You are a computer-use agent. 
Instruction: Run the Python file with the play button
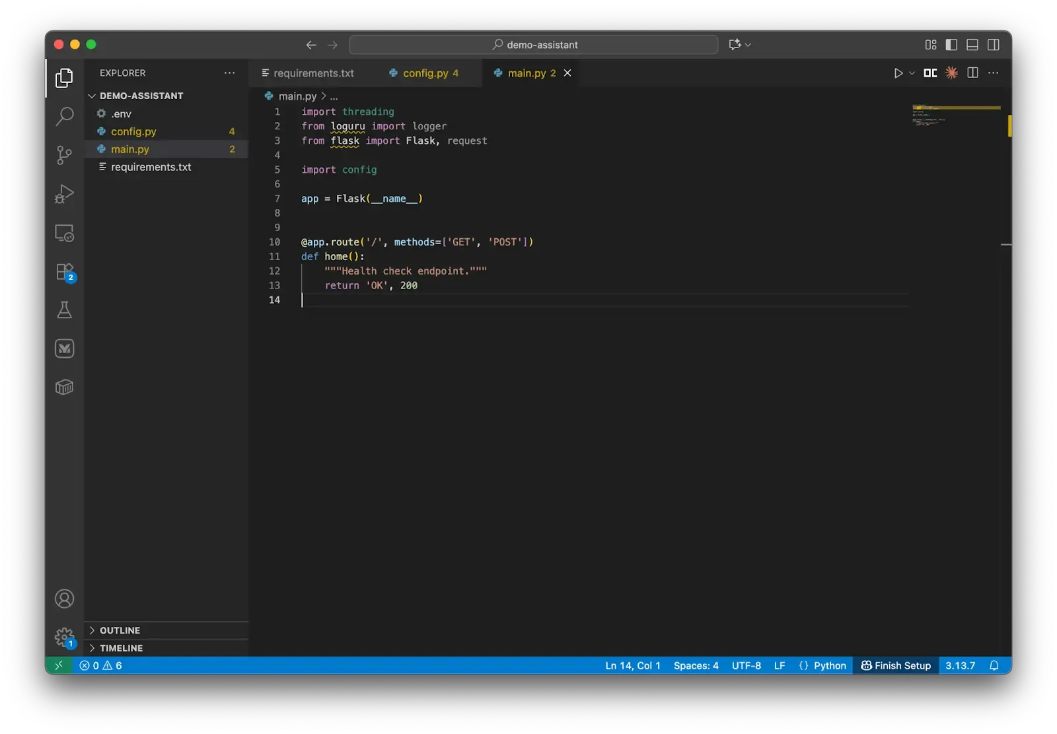(898, 73)
